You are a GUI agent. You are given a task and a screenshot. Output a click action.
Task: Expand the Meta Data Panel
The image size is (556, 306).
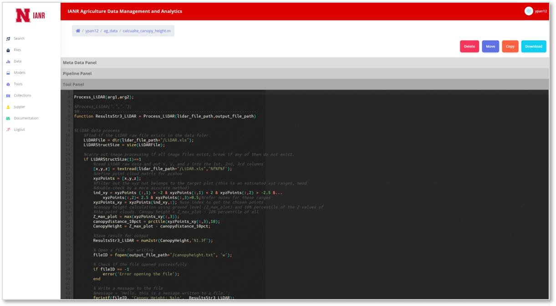click(305, 63)
